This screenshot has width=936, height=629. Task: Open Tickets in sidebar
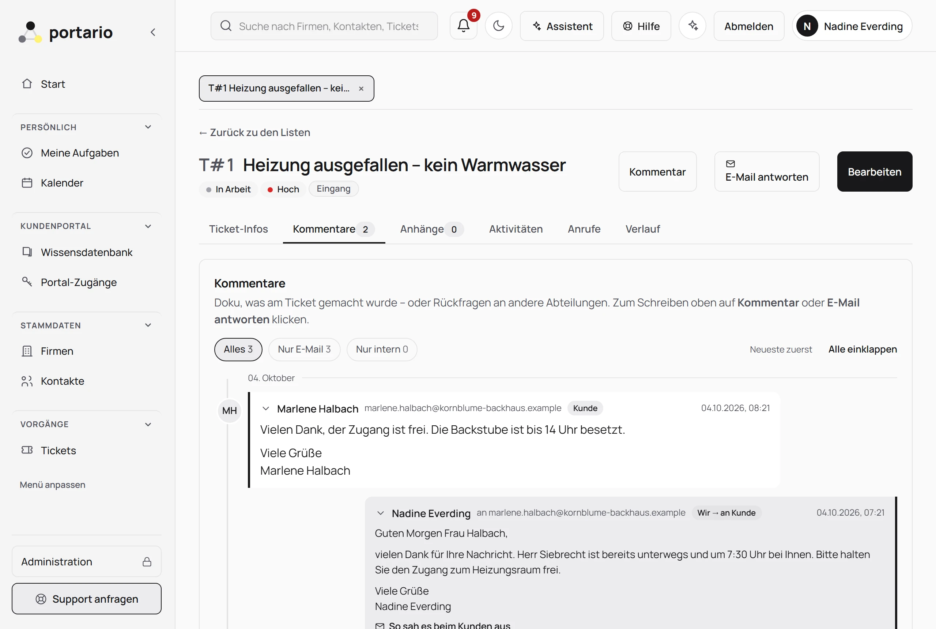pos(87,451)
